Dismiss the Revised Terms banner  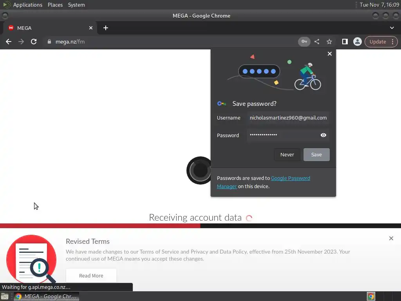coord(391,238)
